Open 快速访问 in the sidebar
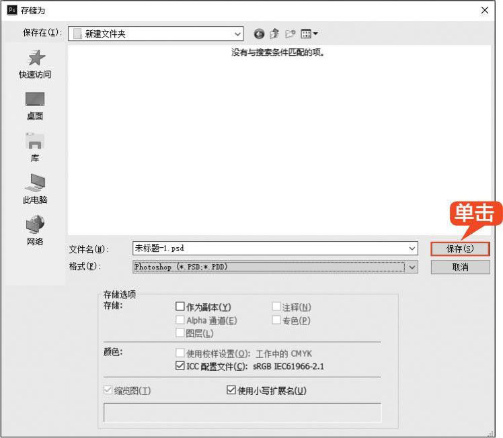 tap(35, 64)
